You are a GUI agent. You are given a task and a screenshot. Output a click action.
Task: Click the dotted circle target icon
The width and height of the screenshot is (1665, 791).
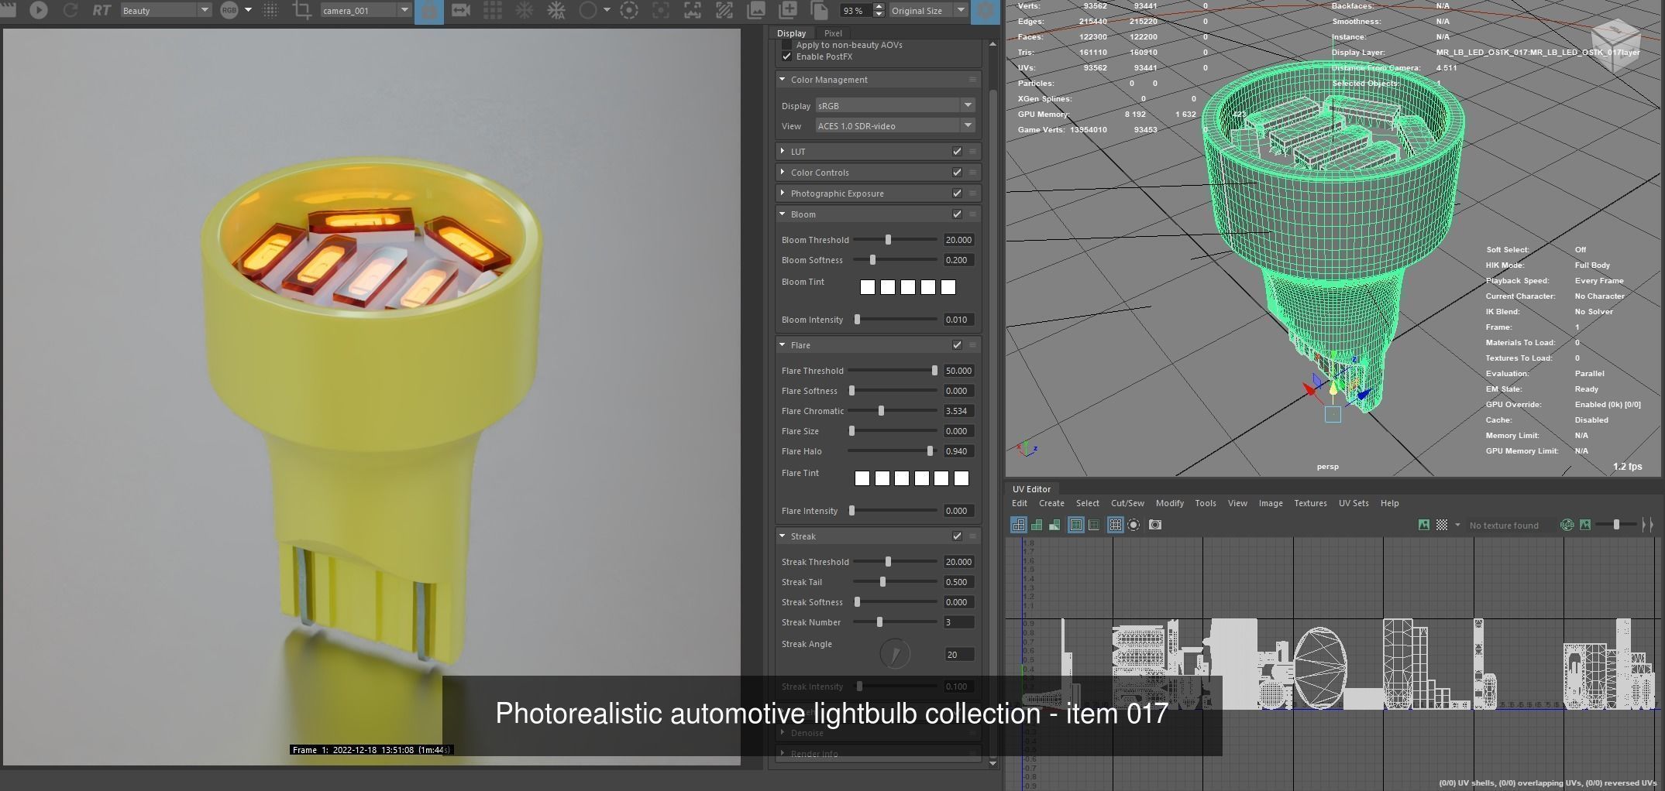click(629, 10)
